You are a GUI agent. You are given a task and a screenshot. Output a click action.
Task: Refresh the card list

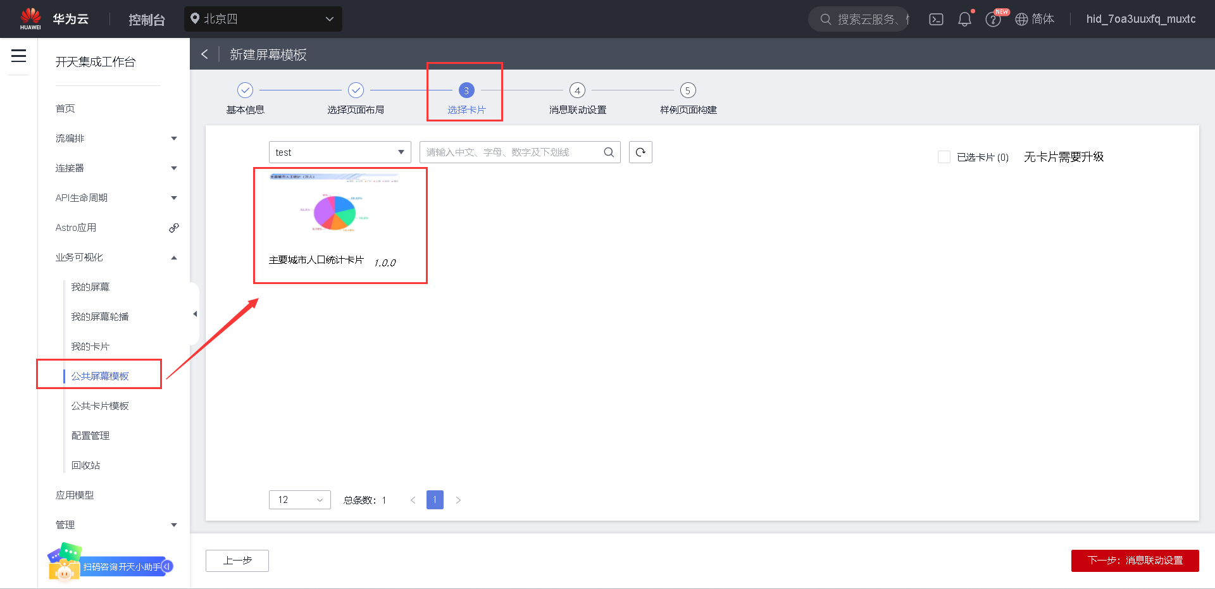point(640,152)
